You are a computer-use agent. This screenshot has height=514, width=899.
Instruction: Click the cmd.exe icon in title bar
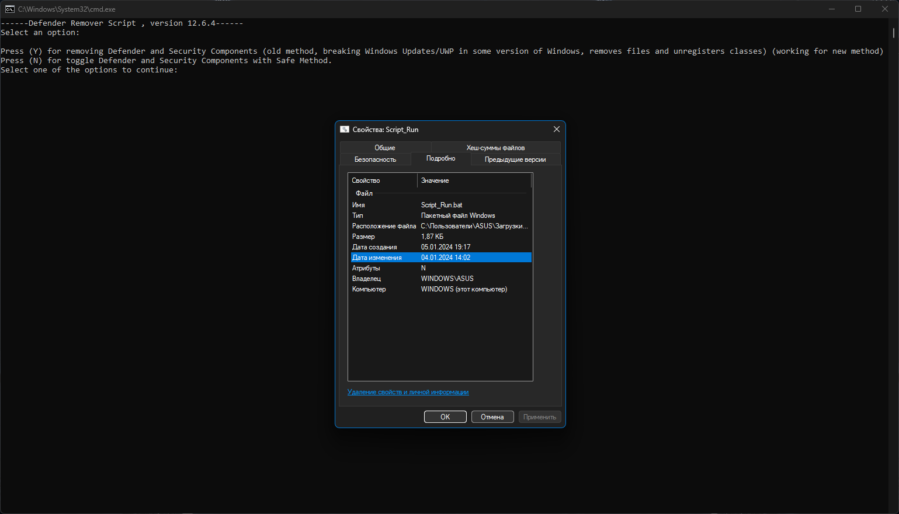tap(10, 9)
